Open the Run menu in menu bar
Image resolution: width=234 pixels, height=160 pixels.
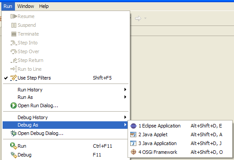click(8, 6)
